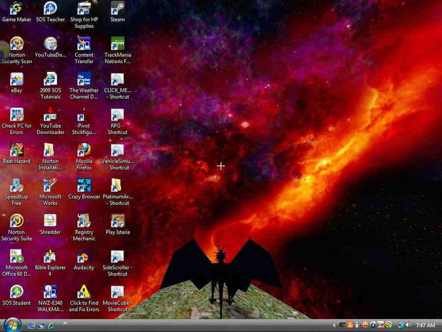Select the Content Transfer shortcut

coord(84,51)
